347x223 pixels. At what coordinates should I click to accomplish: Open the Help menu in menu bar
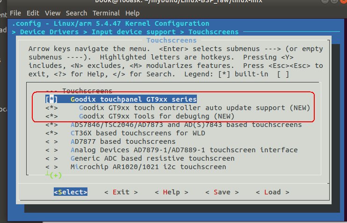tap(132, 13)
